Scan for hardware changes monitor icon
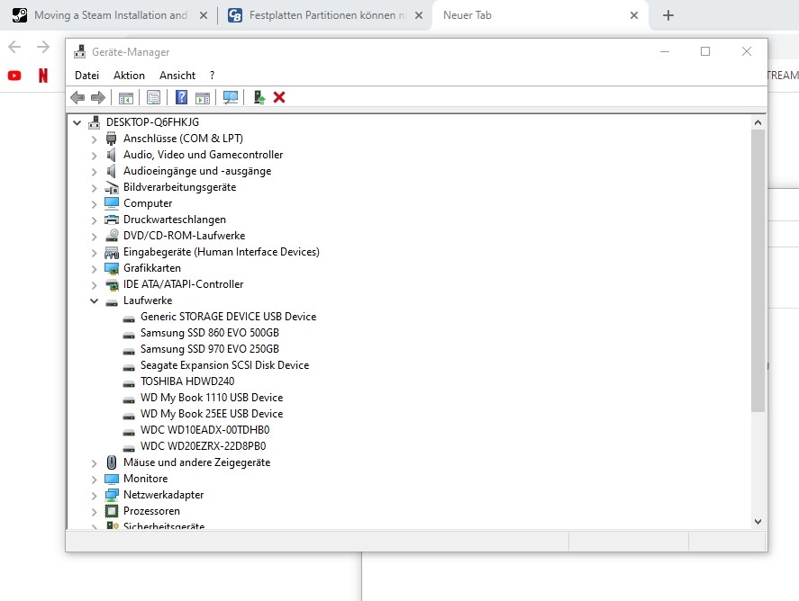This screenshot has width=799, height=601. [x=231, y=97]
